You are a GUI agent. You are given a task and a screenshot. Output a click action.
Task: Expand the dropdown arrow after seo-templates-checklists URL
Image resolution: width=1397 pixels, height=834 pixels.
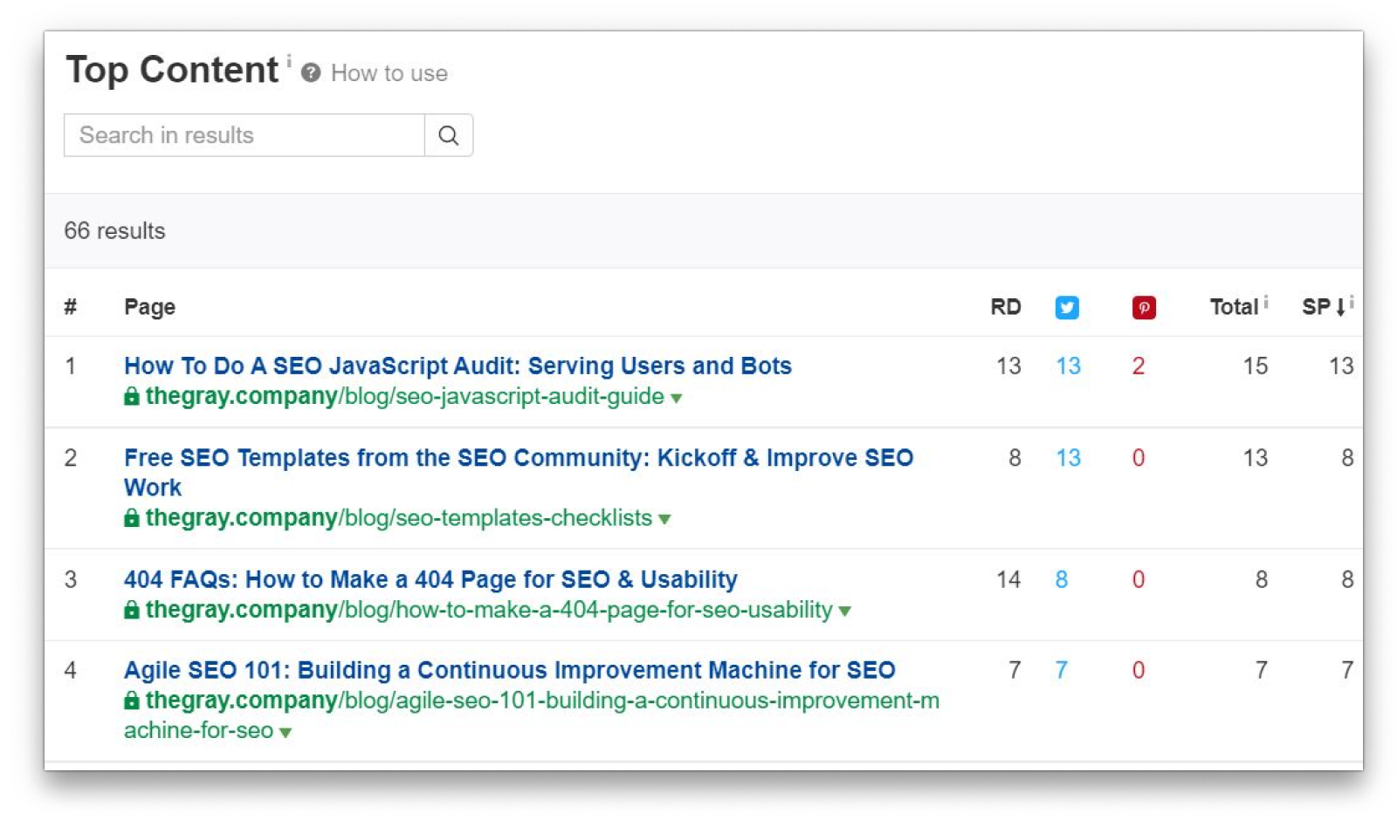pyautogui.click(x=666, y=519)
